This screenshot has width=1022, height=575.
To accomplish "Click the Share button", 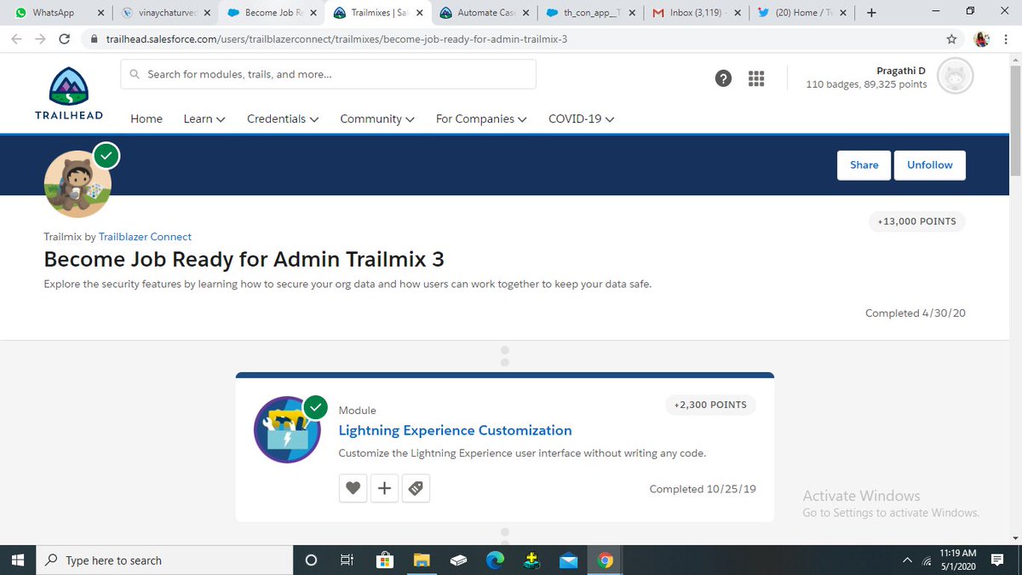I will click(x=864, y=165).
